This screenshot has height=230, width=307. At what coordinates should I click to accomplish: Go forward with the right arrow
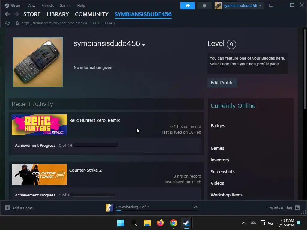tap(17, 14)
